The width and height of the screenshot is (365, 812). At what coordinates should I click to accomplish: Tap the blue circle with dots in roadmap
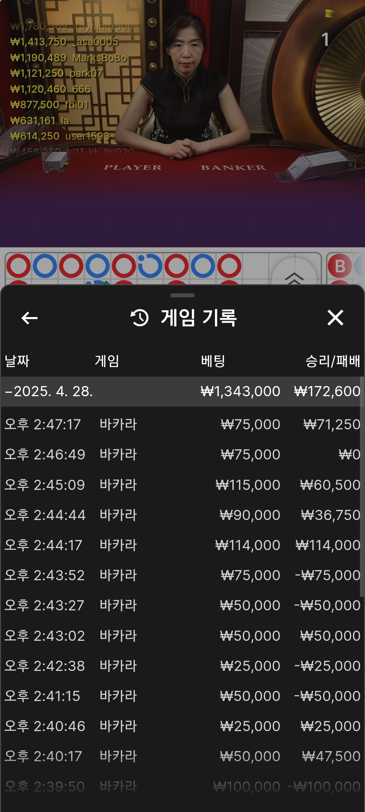(150, 266)
